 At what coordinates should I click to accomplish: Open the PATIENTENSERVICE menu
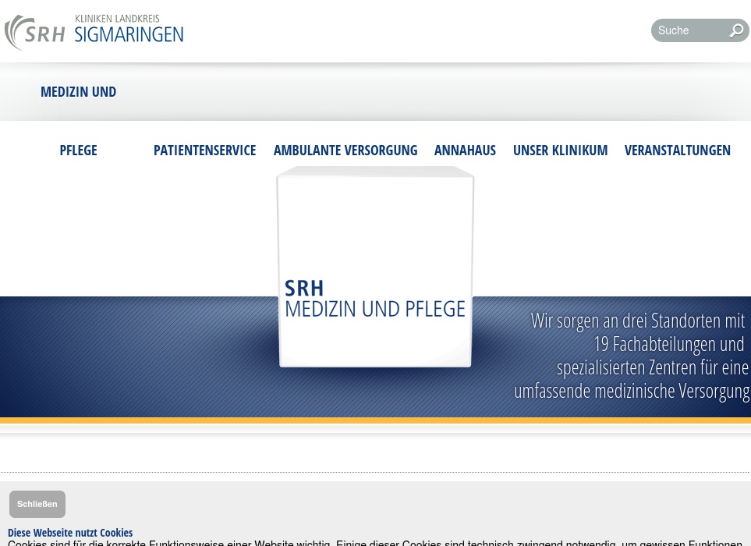[204, 150]
